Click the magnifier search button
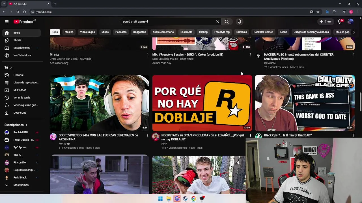This screenshot has height=203, width=362. click(x=227, y=21)
